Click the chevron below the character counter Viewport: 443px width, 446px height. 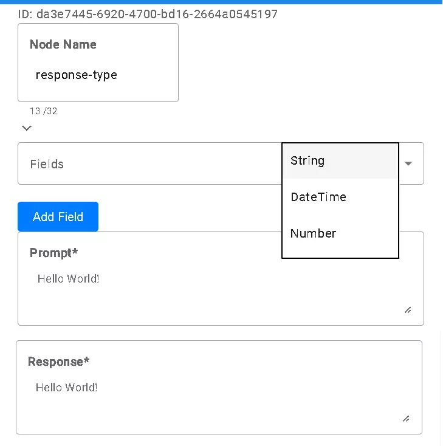pyautogui.click(x=26, y=128)
